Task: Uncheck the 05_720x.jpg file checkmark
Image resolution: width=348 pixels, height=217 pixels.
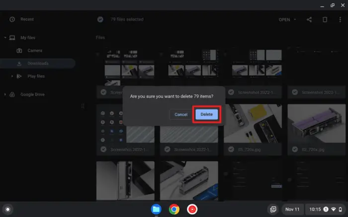Action: pos(231,149)
